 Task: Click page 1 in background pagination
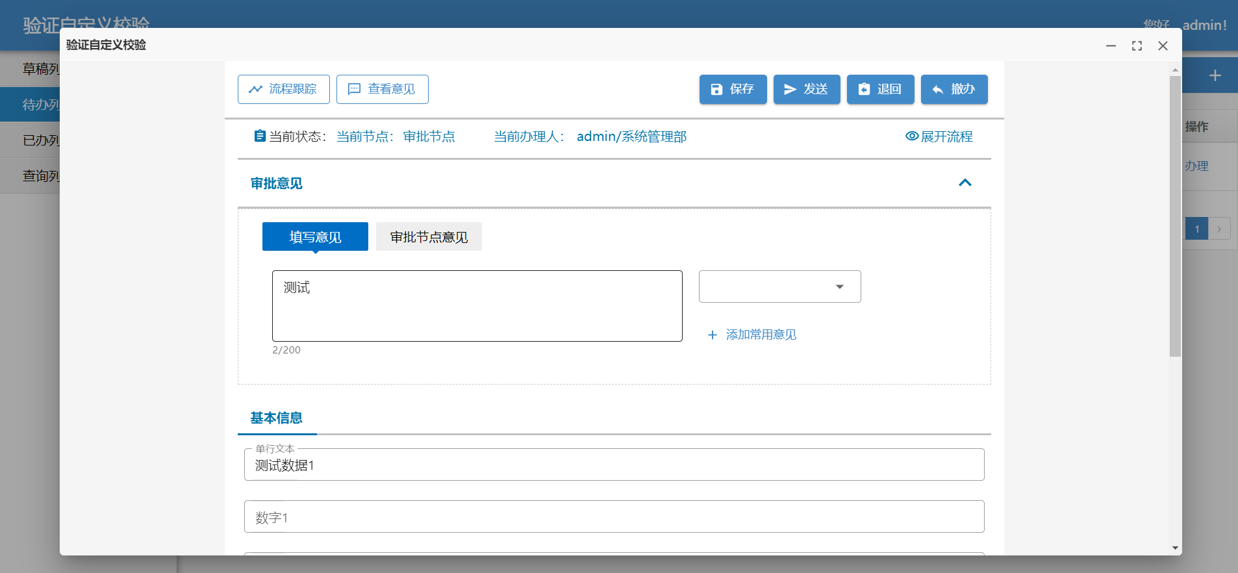1196,229
